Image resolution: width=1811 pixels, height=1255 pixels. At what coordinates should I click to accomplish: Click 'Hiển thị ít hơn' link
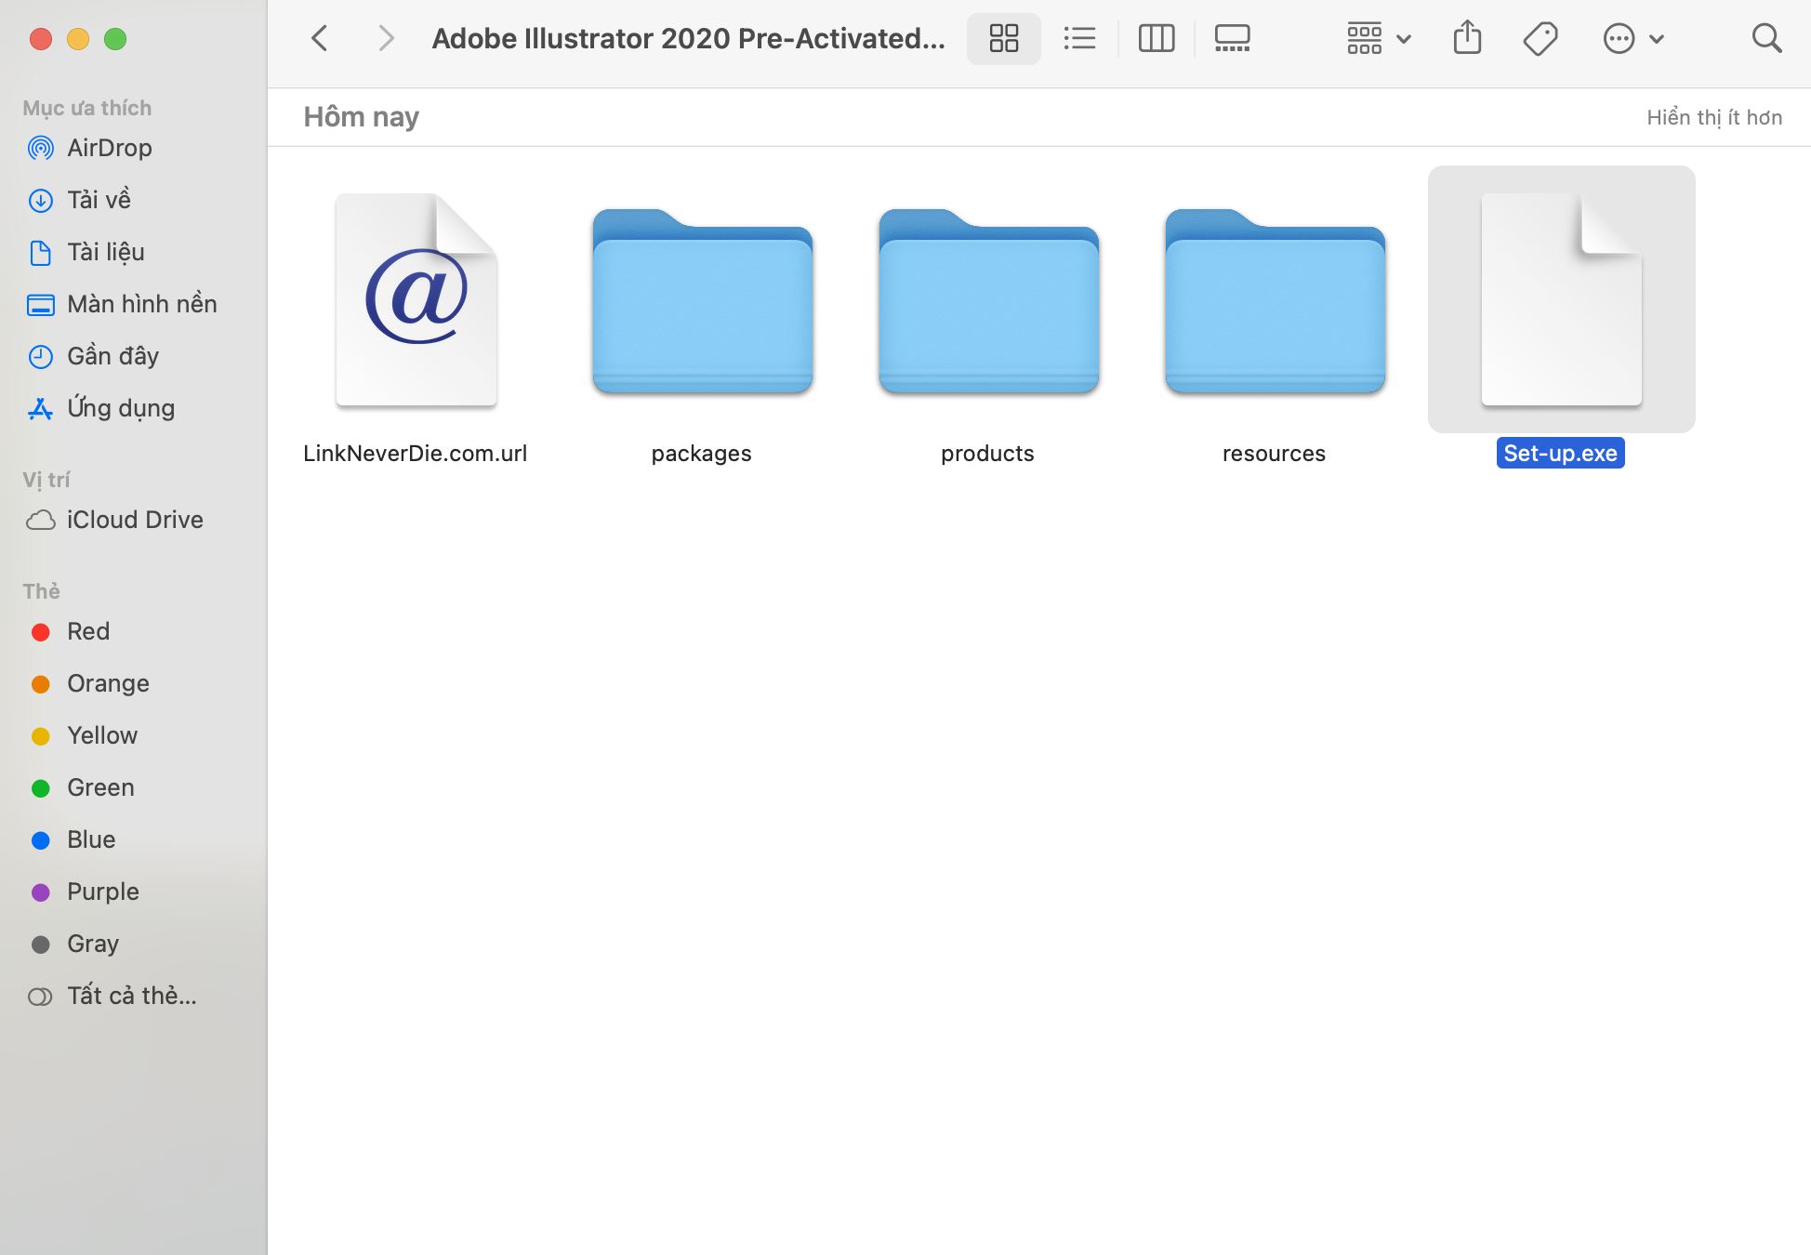pyautogui.click(x=1714, y=117)
